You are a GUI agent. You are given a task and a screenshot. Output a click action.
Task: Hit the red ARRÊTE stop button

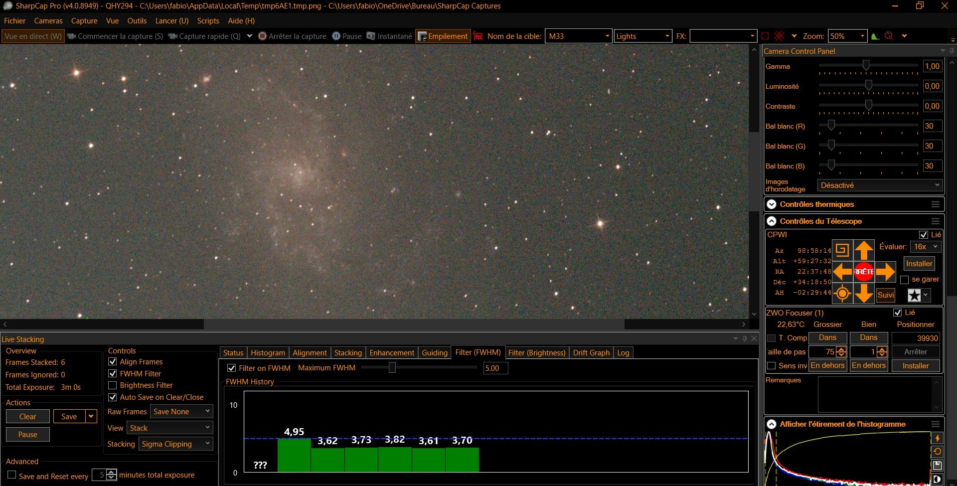pyautogui.click(x=864, y=272)
